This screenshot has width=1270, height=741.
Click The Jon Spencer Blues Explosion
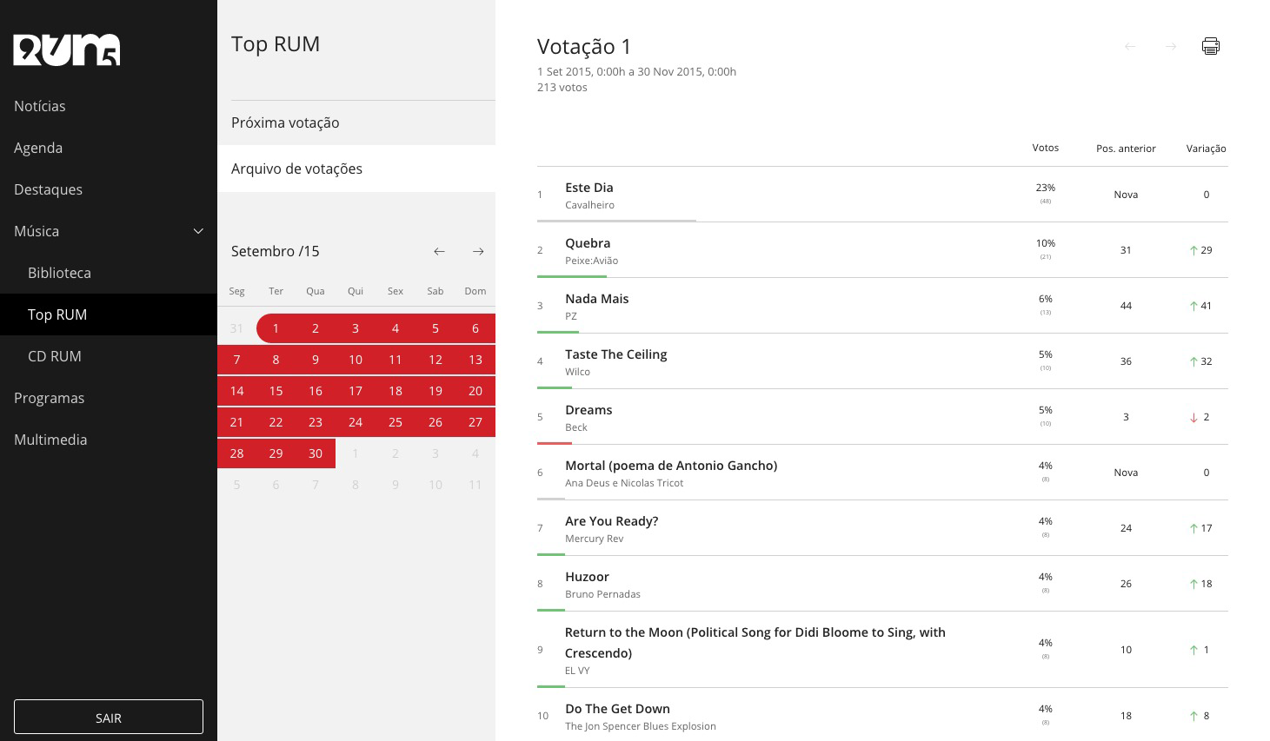pos(641,726)
